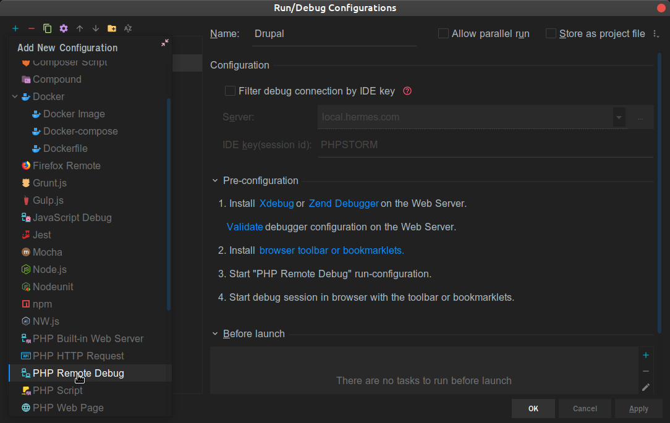Open the three-dot menu beside Store as project file
The image size is (670, 423).
click(656, 34)
